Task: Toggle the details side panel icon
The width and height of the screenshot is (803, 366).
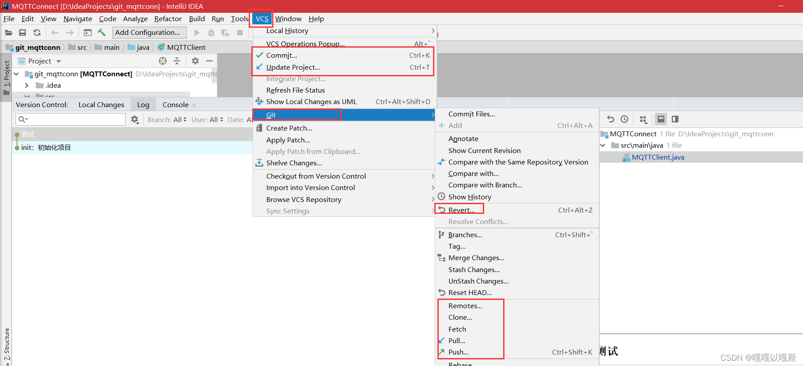Action: [x=675, y=119]
